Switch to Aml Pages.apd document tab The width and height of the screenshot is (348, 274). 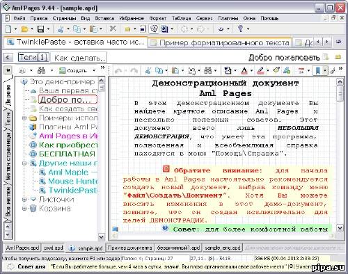(x=22, y=248)
